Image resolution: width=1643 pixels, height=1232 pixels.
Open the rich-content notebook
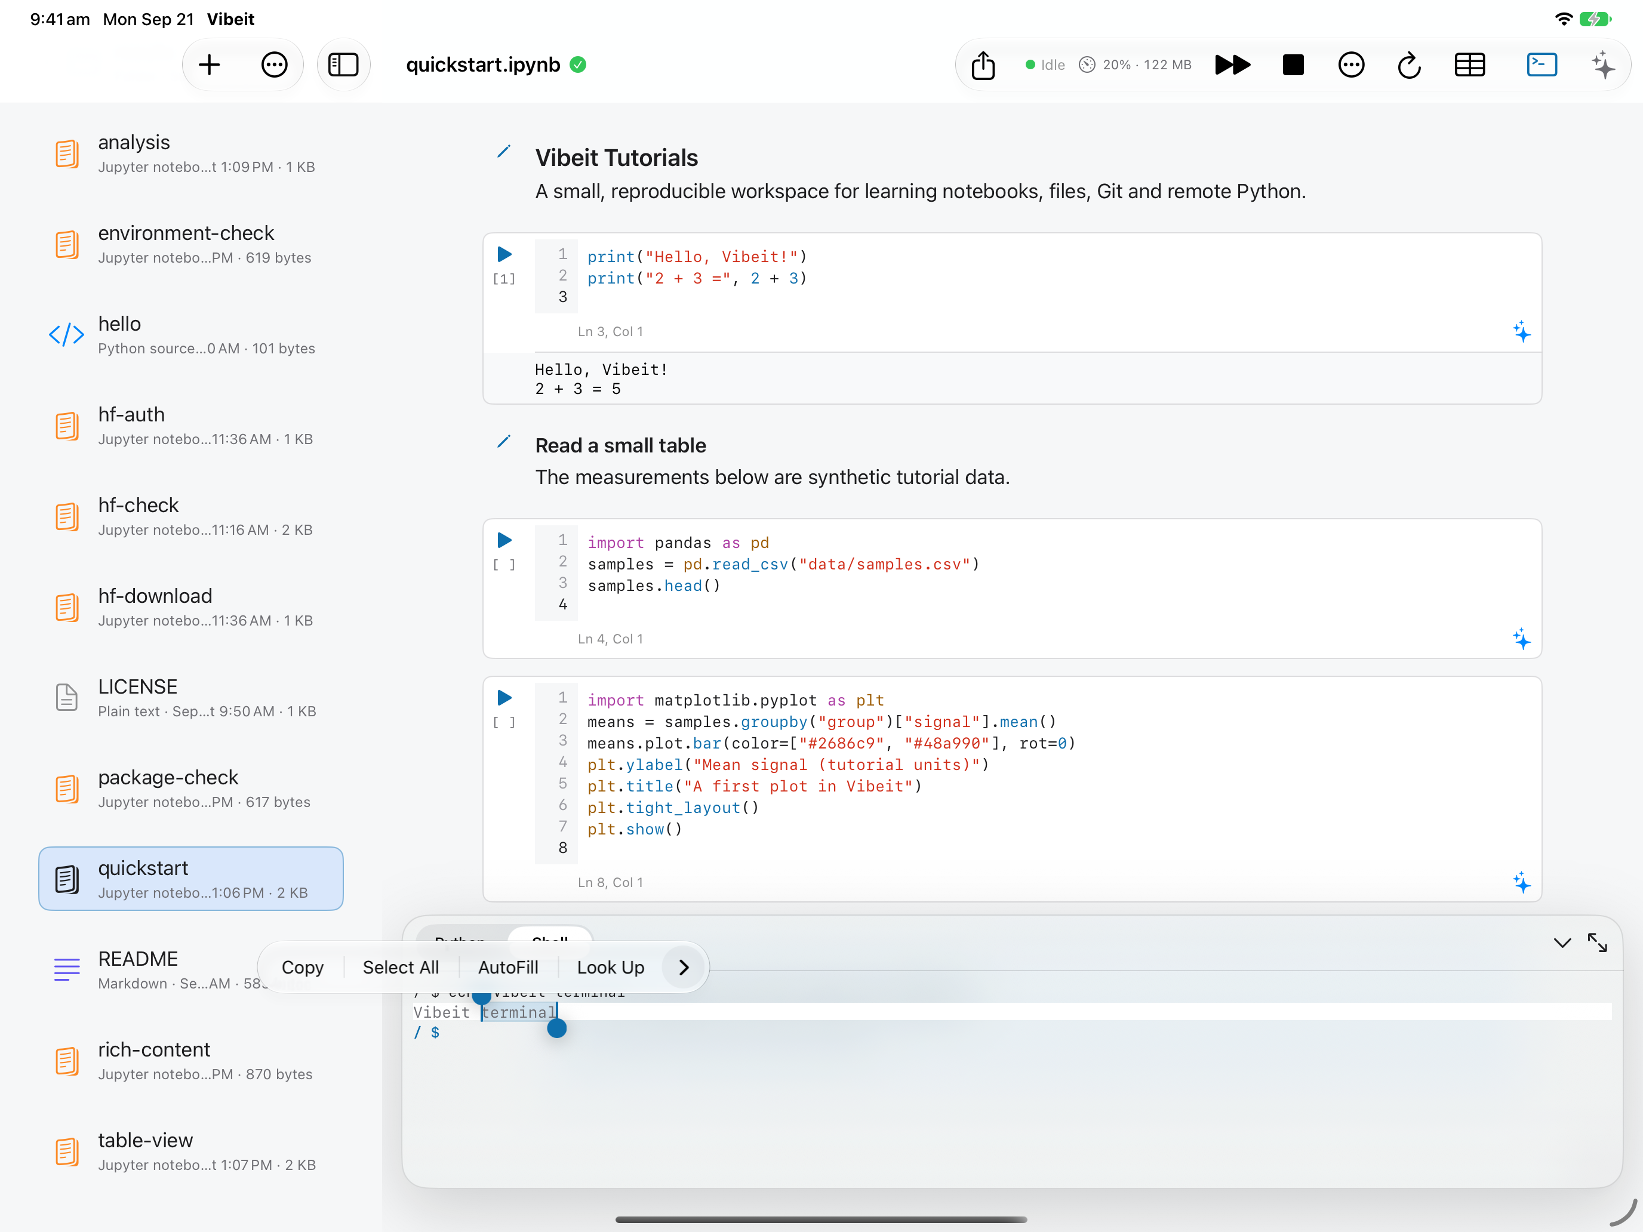[x=191, y=1061]
